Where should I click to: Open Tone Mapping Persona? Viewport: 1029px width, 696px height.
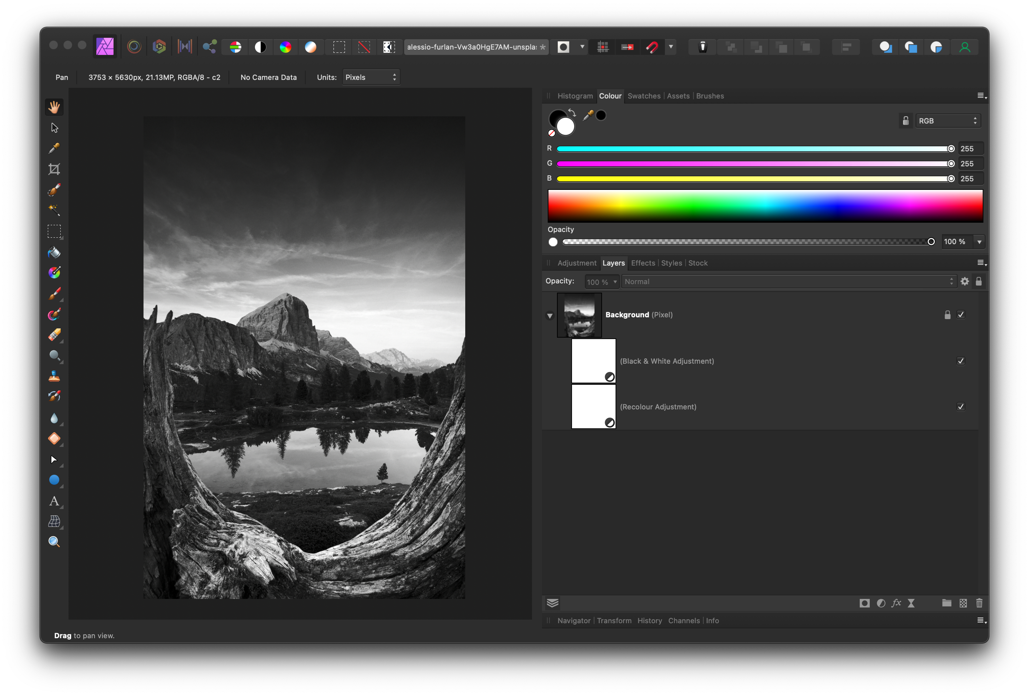point(185,47)
